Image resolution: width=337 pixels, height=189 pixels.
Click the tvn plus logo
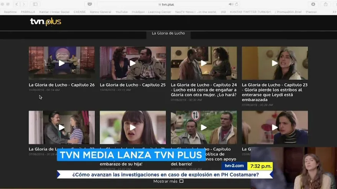point(46,22)
